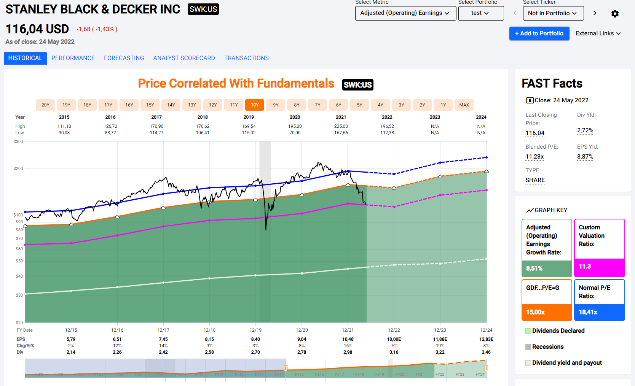Click the SWK:US ticker badge in header

(203, 9)
